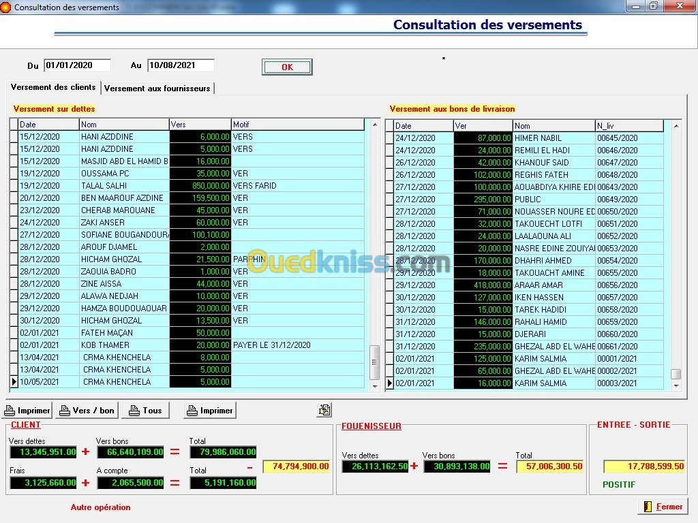Click the export icon beside the print buttons

point(324,410)
